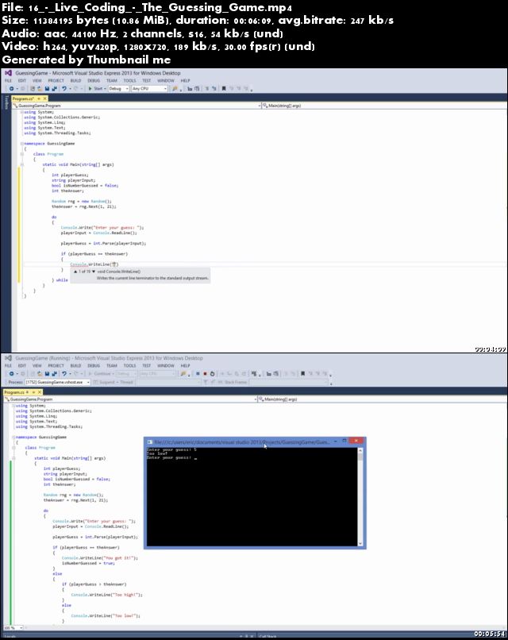The image size is (508, 640).
Task: Open the FILE menu in the non-running Visual Studio window
Action: click(8, 81)
